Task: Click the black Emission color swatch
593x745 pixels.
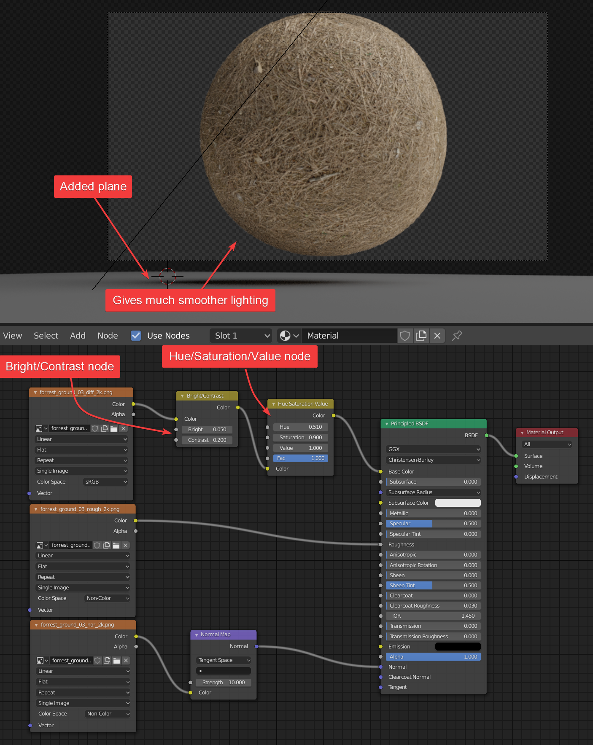Action: point(458,647)
